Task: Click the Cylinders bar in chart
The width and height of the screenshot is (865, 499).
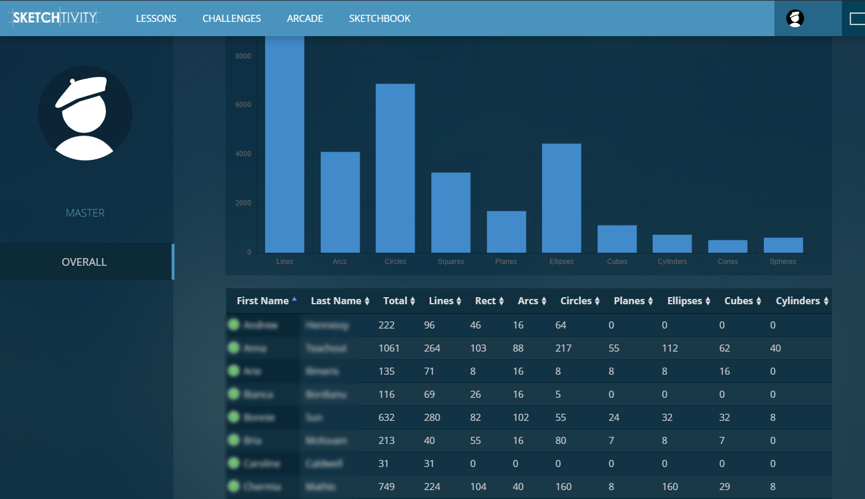Action: pyautogui.click(x=672, y=244)
